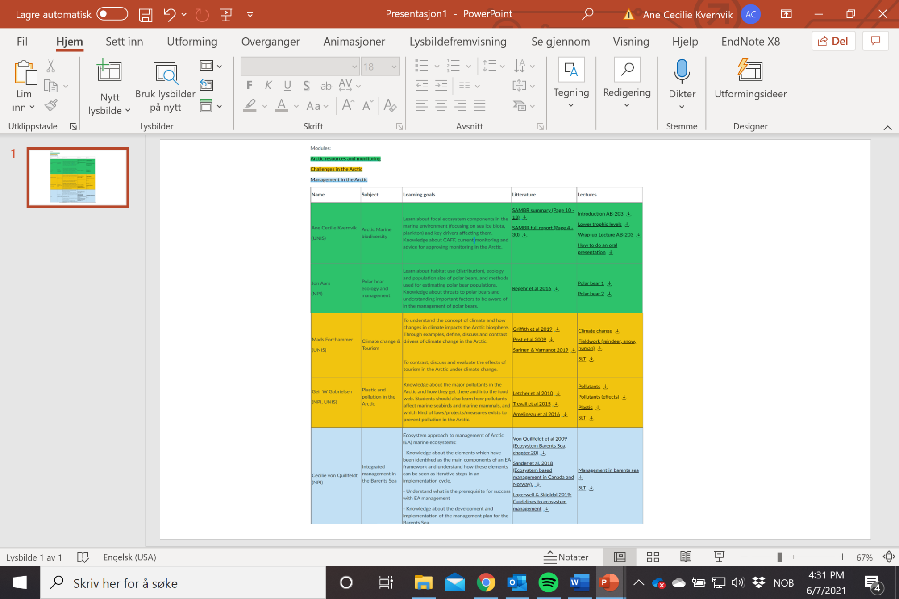Show Notater below the slide
The image size is (899, 599).
(x=566, y=557)
